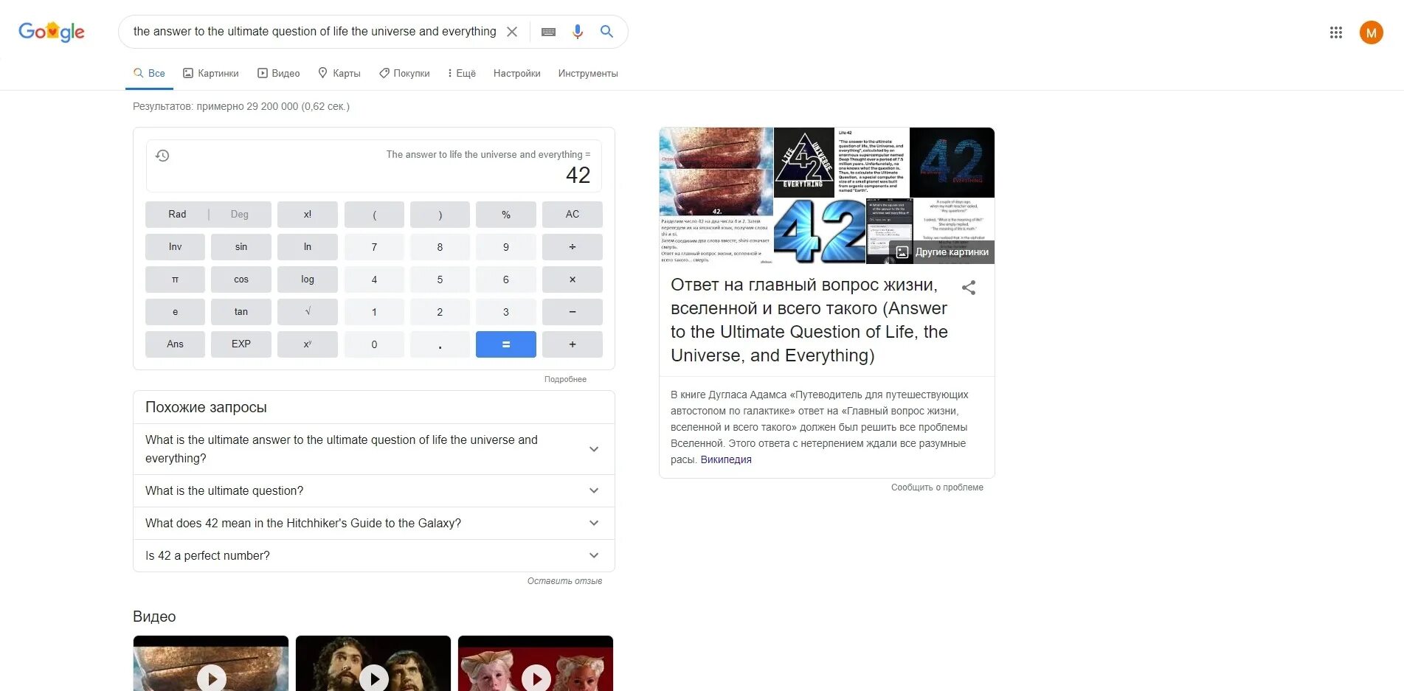The height and width of the screenshot is (691, 1404).
Task: Click the minus operator key
Action: pos(573,312)
